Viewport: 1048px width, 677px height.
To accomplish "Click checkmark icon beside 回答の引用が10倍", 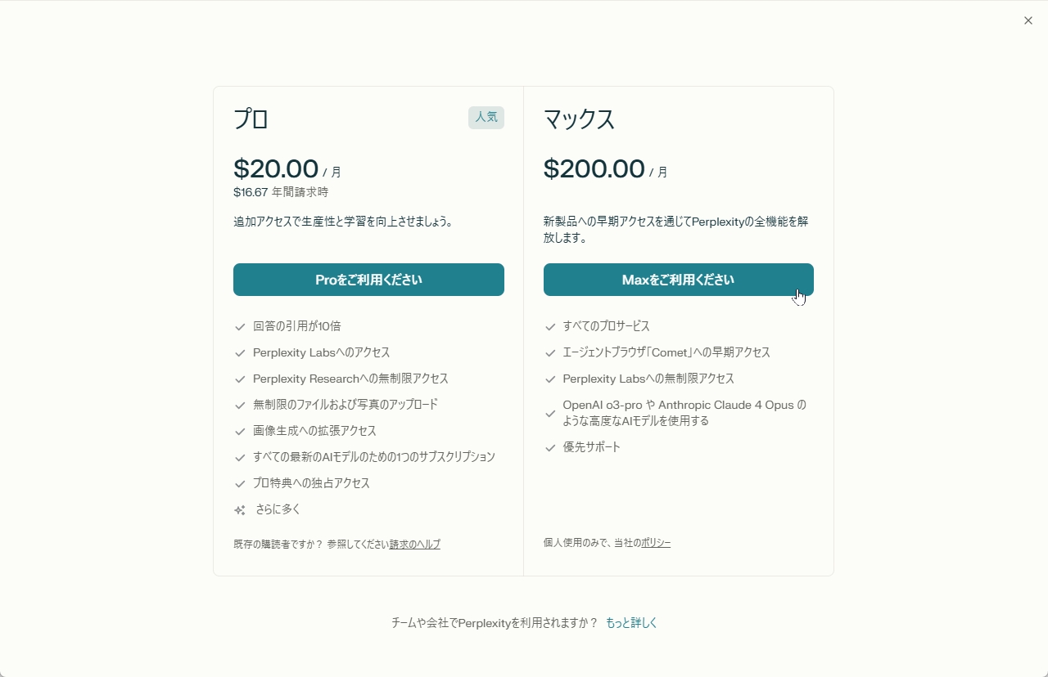I will [240, 327].
